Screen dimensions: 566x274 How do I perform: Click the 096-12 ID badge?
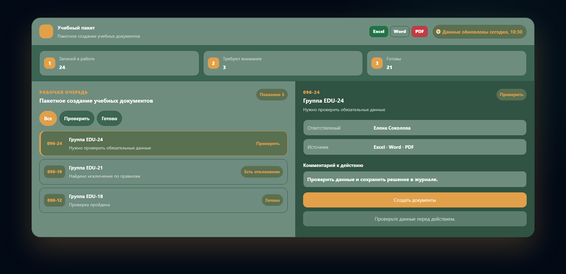55,200
